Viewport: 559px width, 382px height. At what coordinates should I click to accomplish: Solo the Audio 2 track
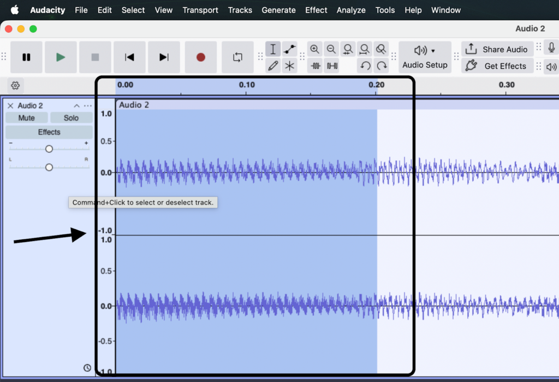click(x=71, y=118)
